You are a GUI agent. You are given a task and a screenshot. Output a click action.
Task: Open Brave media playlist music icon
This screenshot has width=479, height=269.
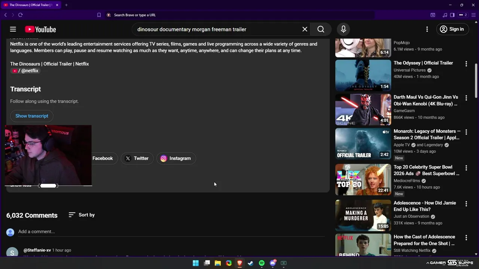click(x=445, y=15)
